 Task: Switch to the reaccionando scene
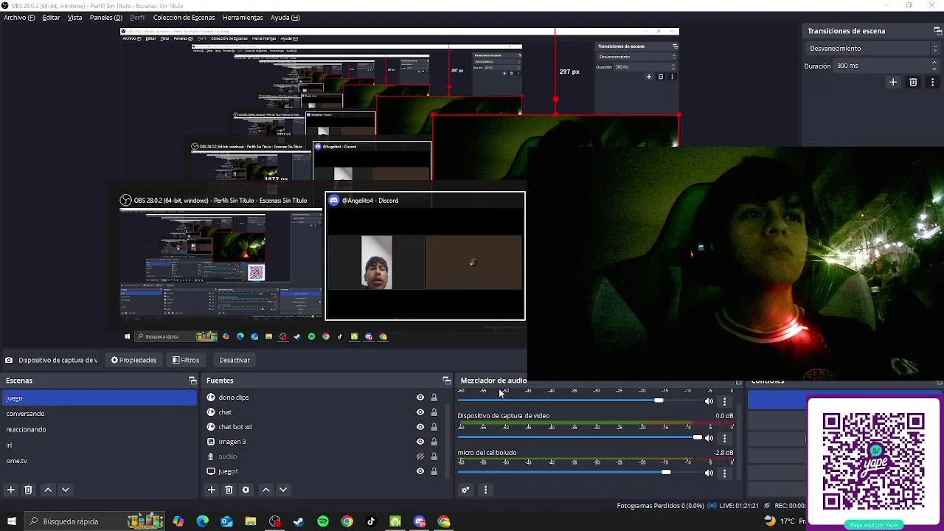point(100,429)
